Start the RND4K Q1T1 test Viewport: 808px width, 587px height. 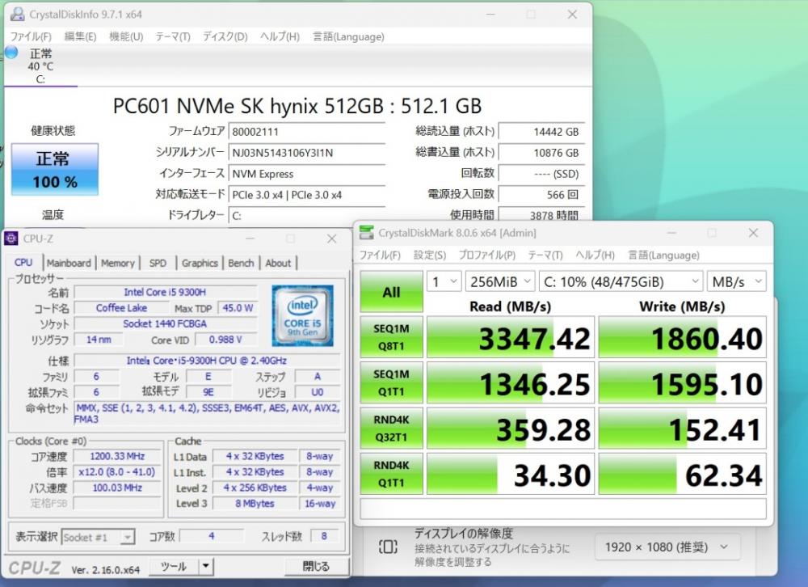coord(391,474)
